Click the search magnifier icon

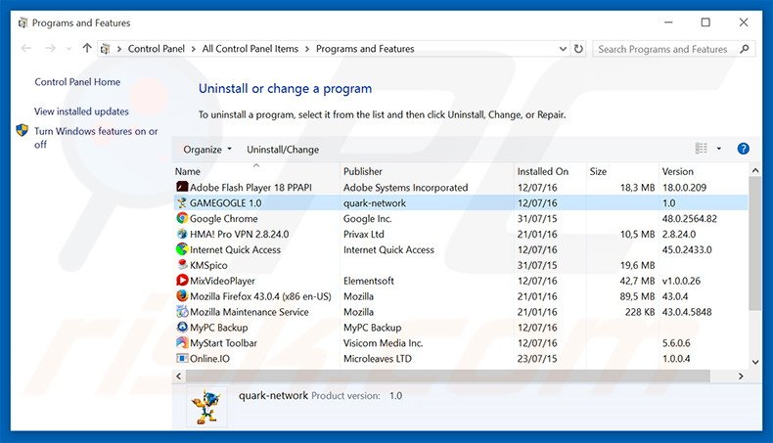point(745,49)
